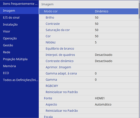140x118 pixels.
Task: Open the Gestão settings category
Action: pyautogui.click(x=19, y=45)
